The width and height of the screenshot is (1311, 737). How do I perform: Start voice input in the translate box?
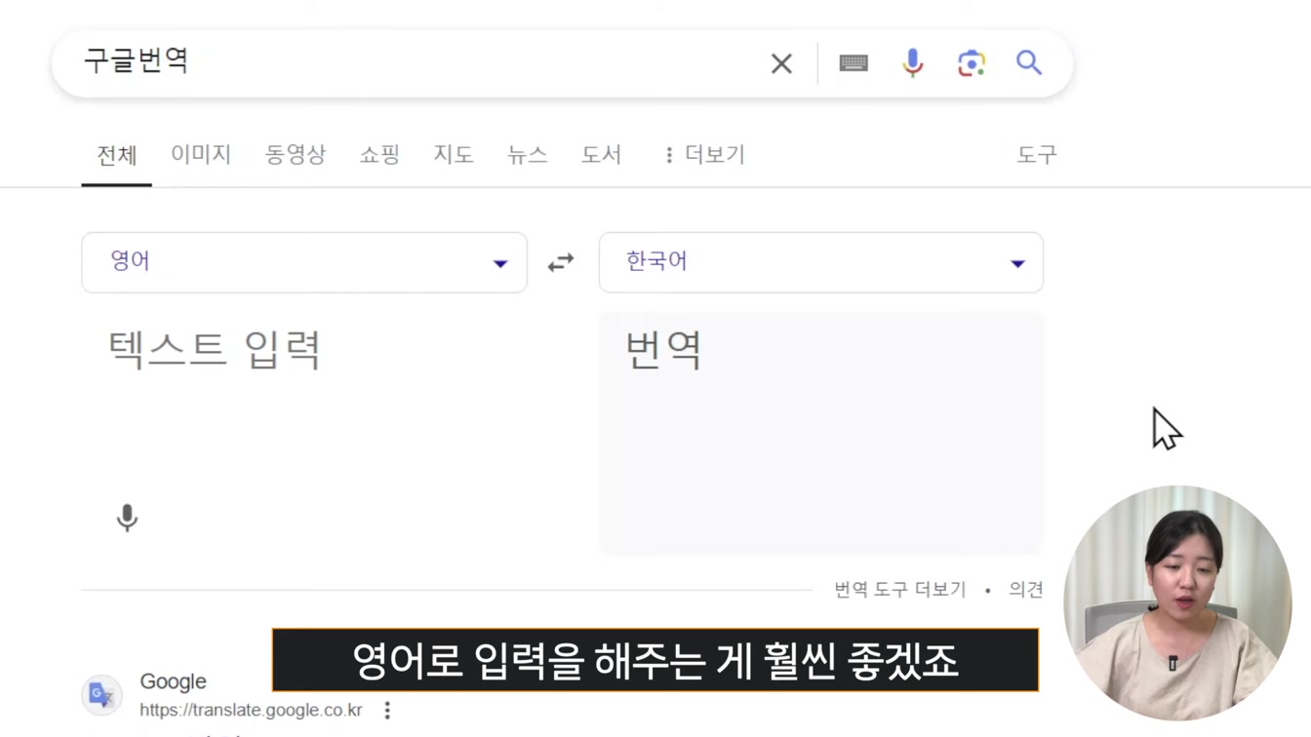(x=127, y=518)
